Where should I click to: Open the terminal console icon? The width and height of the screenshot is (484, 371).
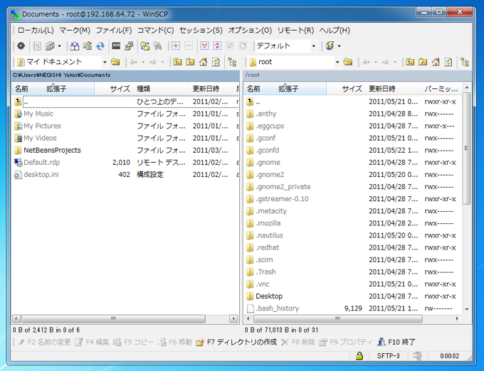[x=116, y=46]
